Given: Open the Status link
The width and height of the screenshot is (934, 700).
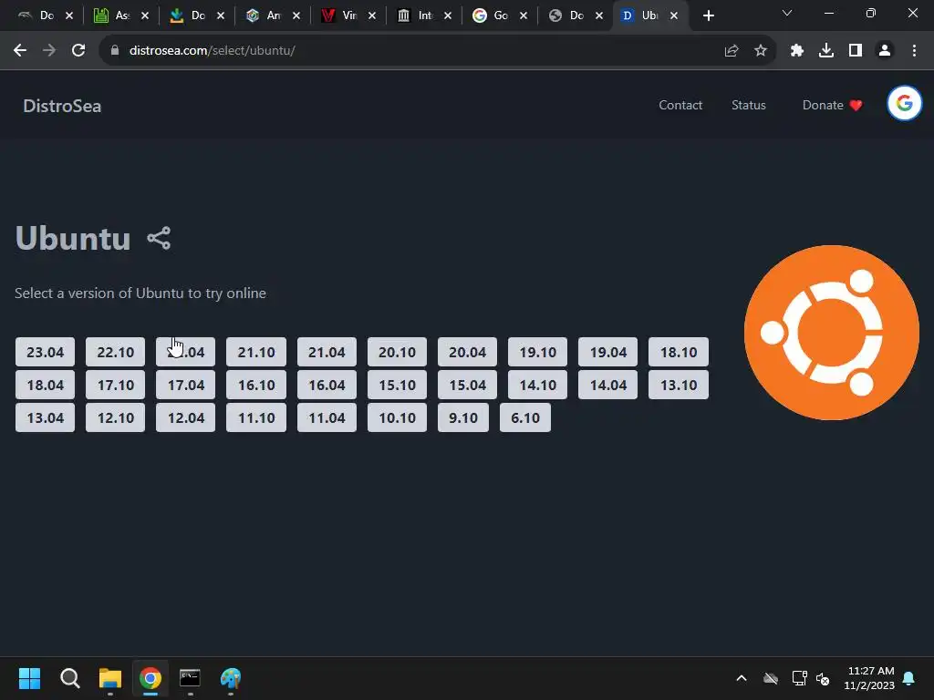Looking at the screenshot, I should (748, 106).
